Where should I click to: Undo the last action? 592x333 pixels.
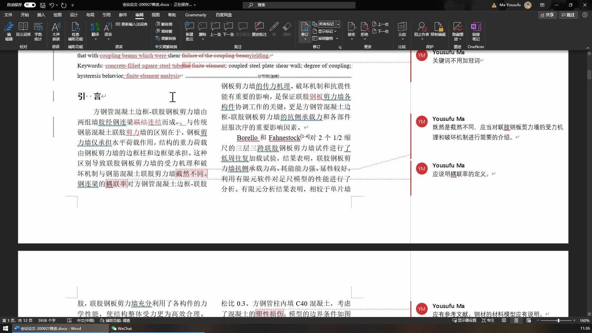51,5
